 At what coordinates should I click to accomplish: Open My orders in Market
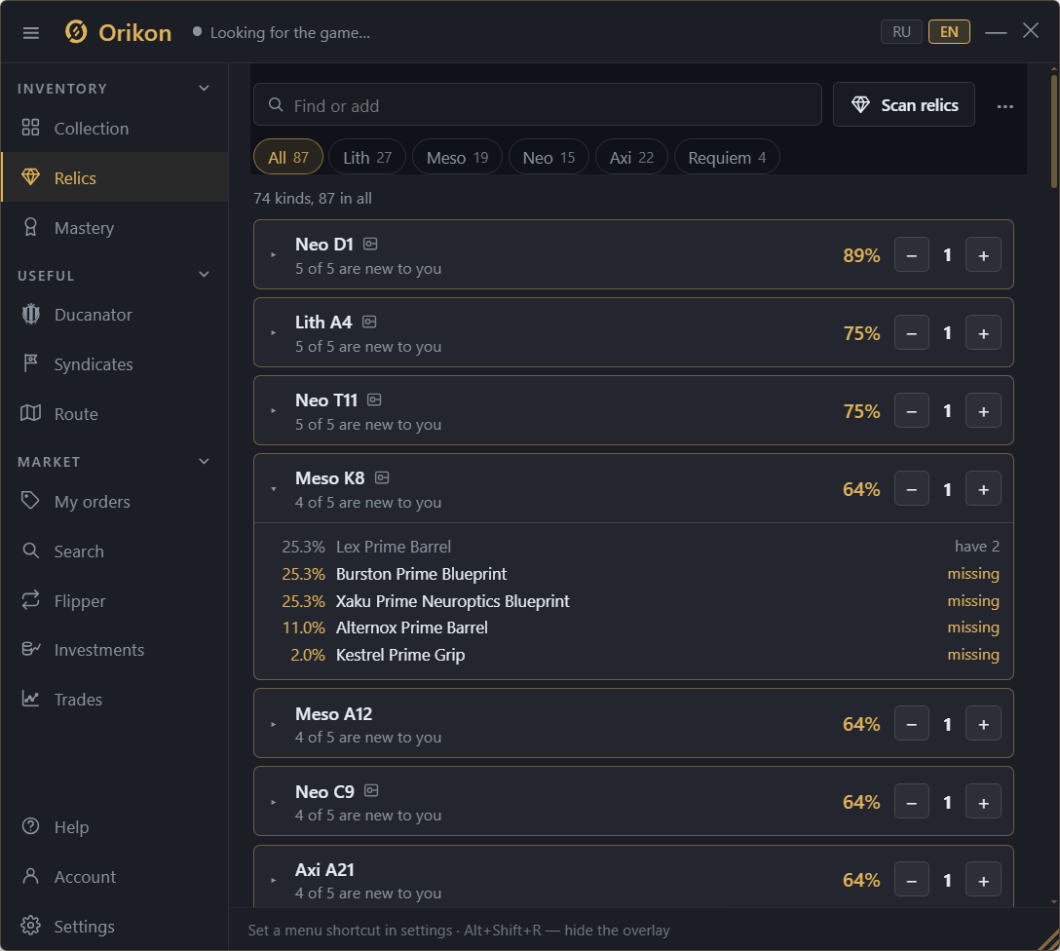pos(114,502)
